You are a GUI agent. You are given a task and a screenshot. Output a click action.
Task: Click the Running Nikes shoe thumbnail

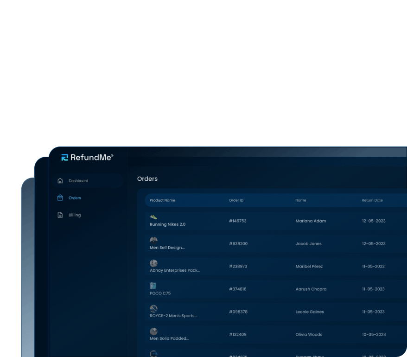[153, 217]
